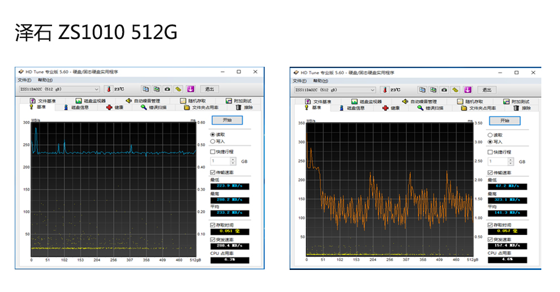Screen dimensions: 560x292
Task: Maximize the orange-graph HD Tune window
Action: tap(516, 72)
